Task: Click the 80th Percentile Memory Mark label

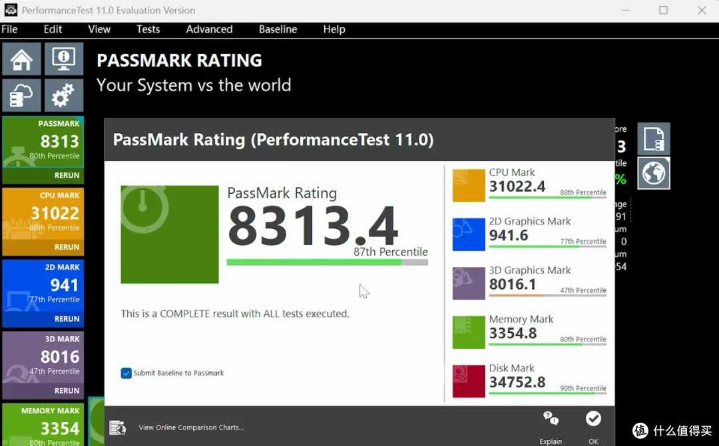Action: 583,339
